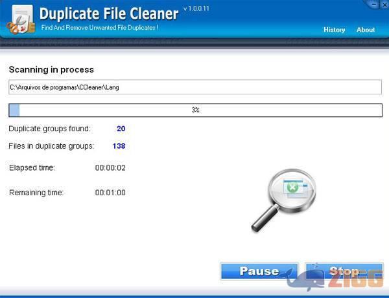Image resolution: width=389 pixels, height=298 pixels.
Task: Click the elapsed time value 00:00:02
Action: pyautogui.click(x=110, y=167)
